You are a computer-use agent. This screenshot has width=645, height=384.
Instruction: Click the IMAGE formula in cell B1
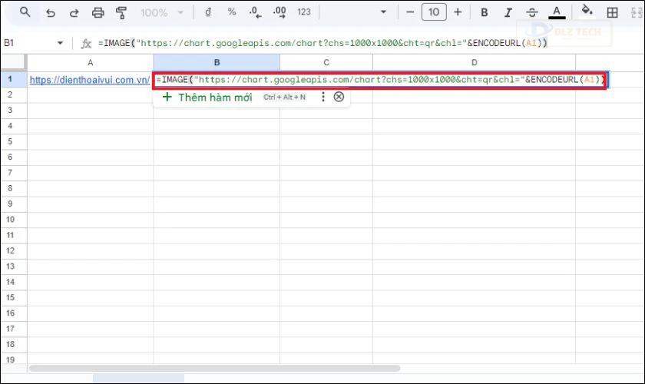(379, 80)
